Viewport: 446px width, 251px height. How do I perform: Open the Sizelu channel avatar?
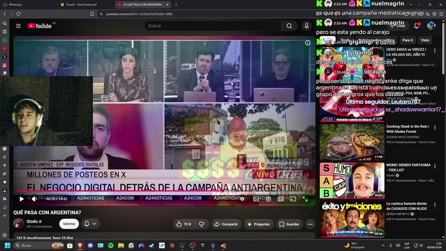pyautogui.click(x=18, y=223)
